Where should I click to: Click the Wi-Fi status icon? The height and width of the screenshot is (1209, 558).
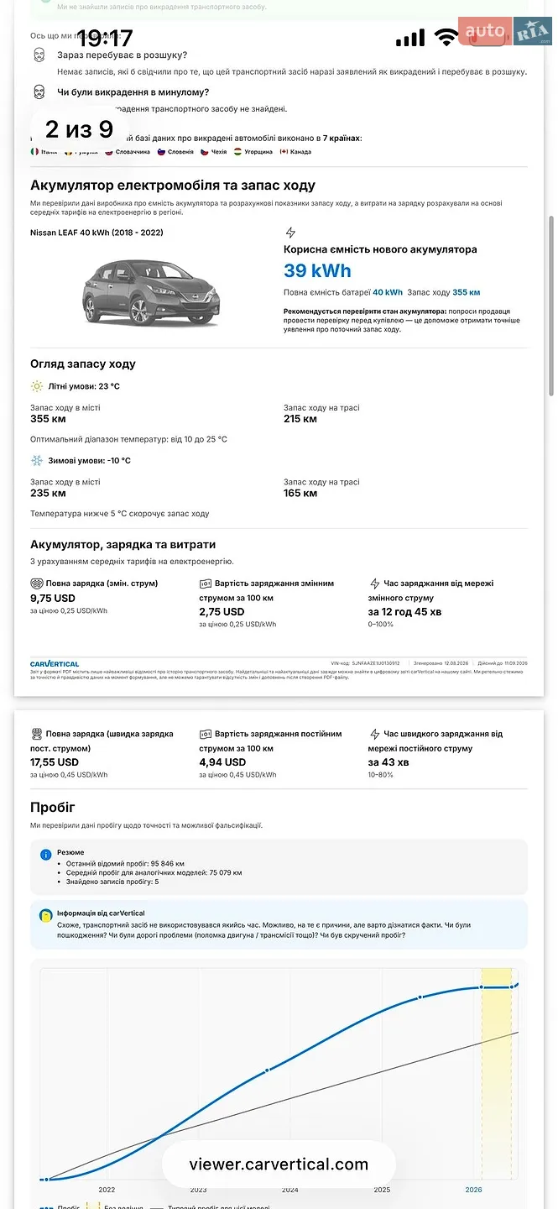[446, 37]
